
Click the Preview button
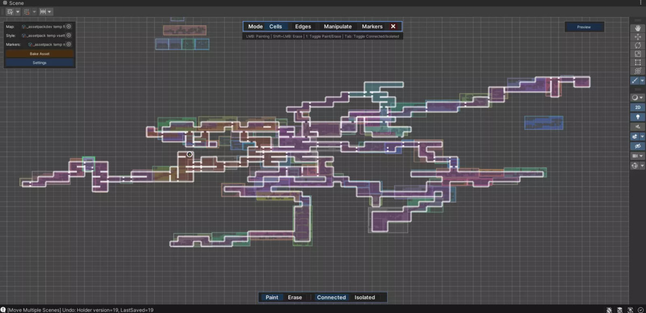click(x=584, y=27)
